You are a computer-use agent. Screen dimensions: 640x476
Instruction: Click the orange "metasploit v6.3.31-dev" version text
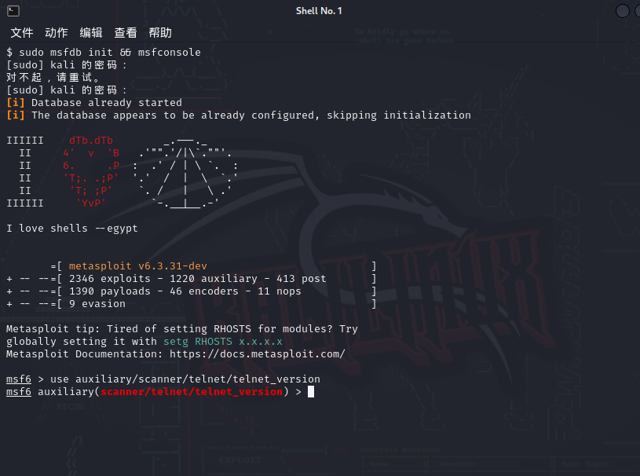click(138, 266)
